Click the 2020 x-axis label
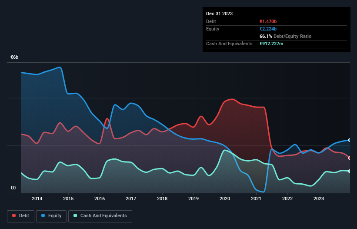The image size is (357, 229). point(225,199)
